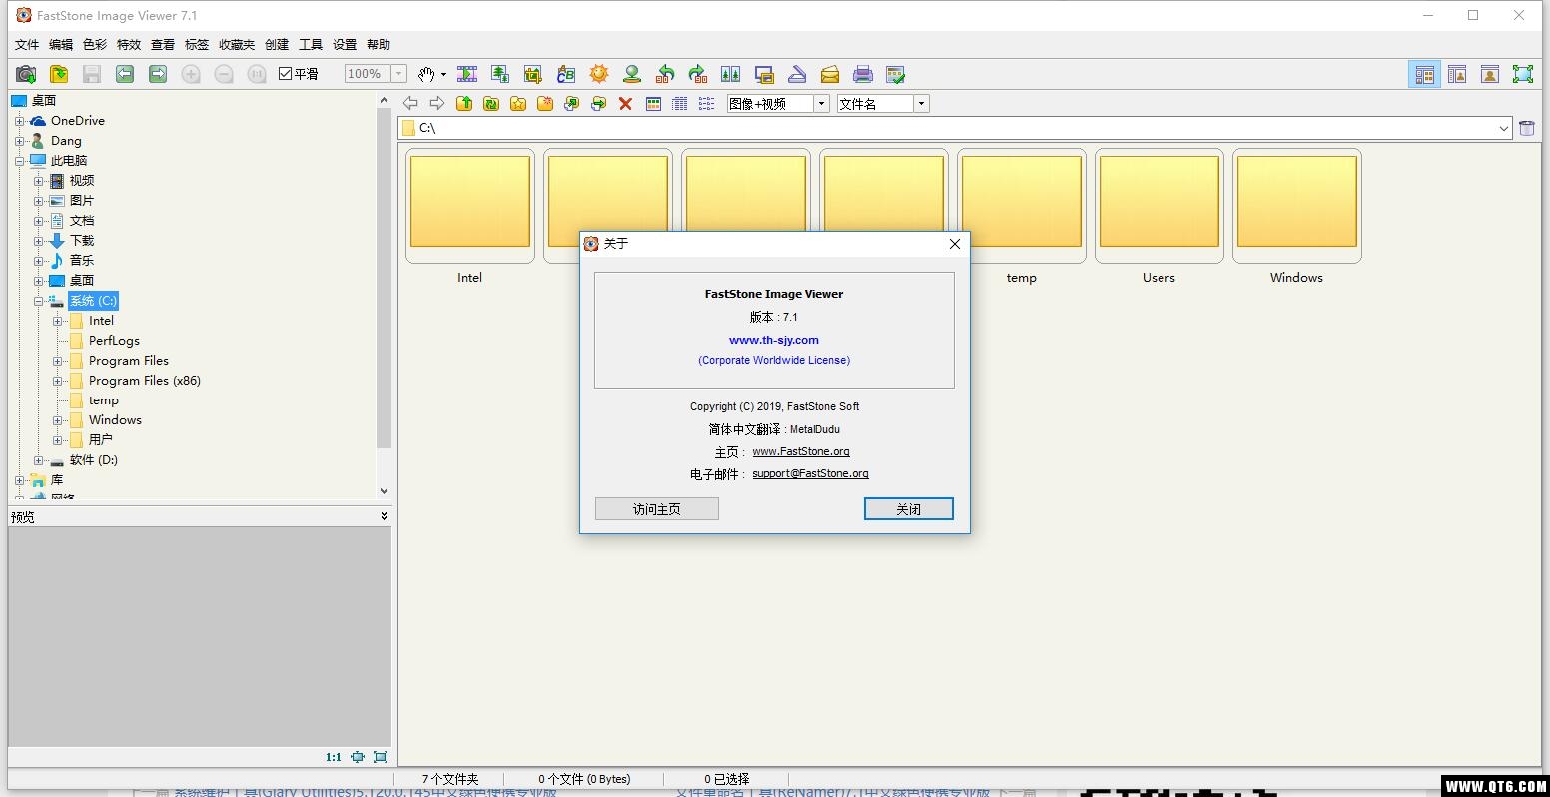This screenshot has width=1550, height=797.
Task: Expand the Program Files tree node
Action: click(57, 361)
